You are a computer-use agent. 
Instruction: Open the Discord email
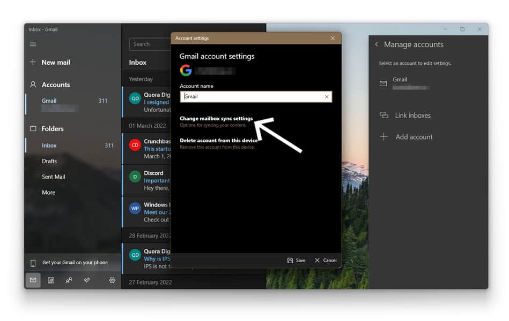tap(147, 180)
